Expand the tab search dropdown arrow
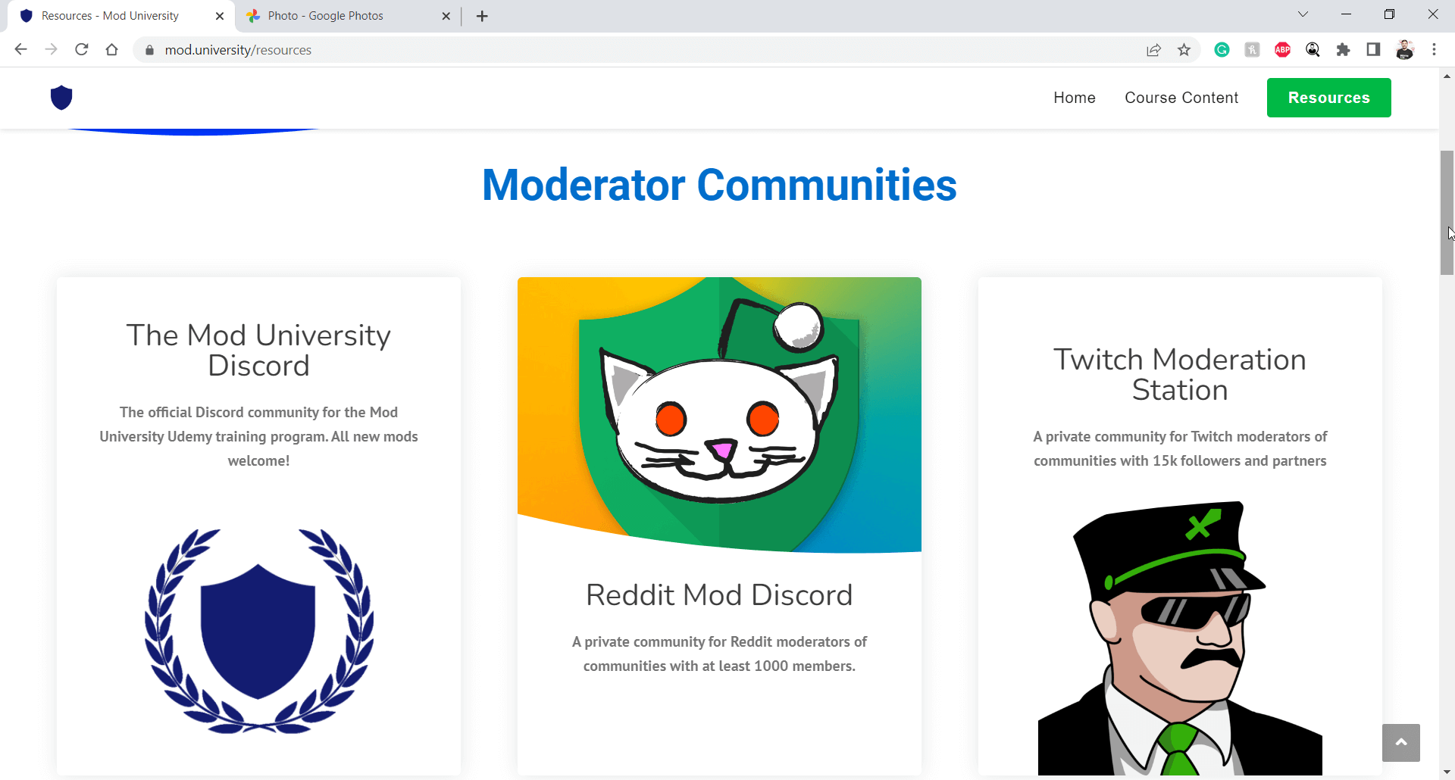 coord(1303,14)
